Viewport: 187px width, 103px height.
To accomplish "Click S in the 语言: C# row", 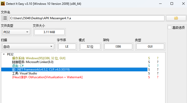I will [x=149, y=66].
